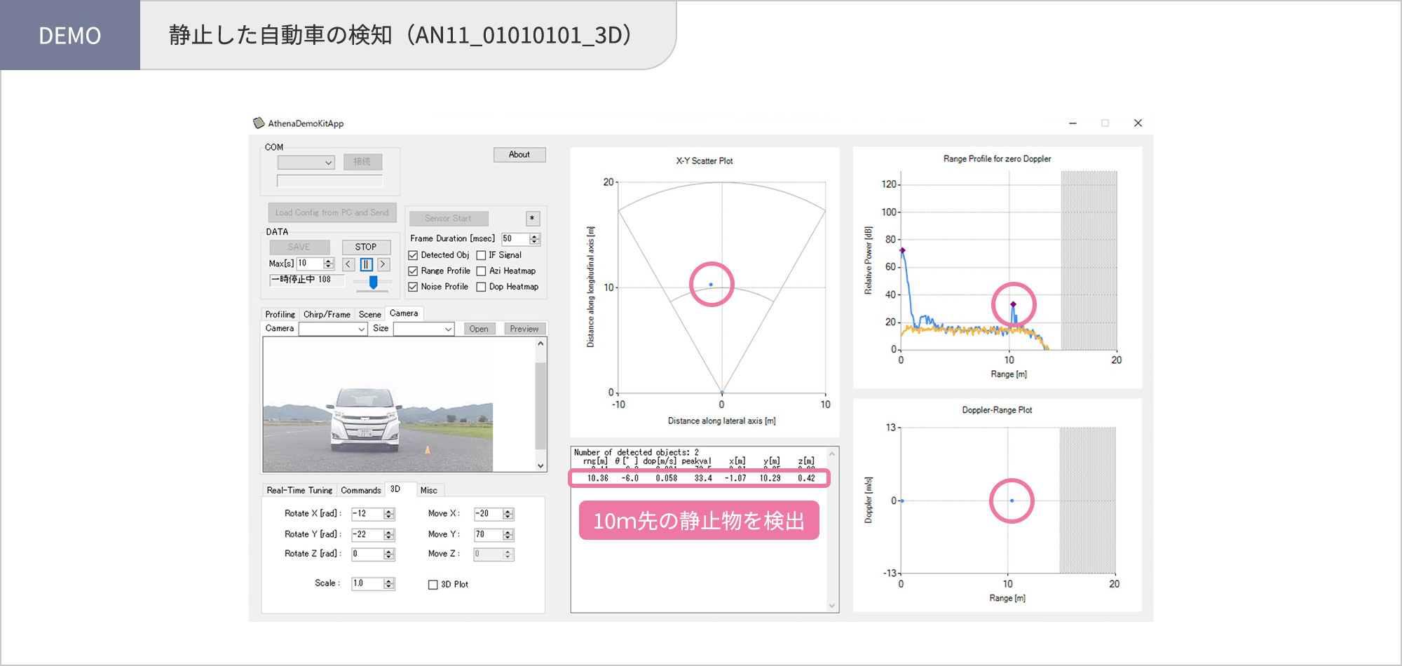Toggle the Range Profile checkbox
This screenshot has height=666, width=1402.
tap(413, 271)
